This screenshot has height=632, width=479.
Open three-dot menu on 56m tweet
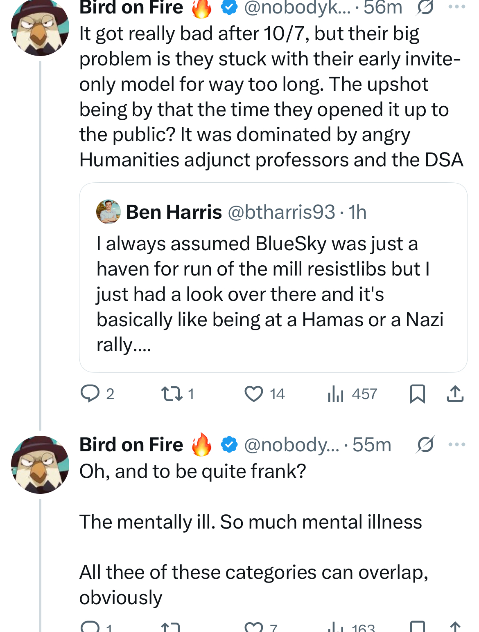(x=457, y=7)
